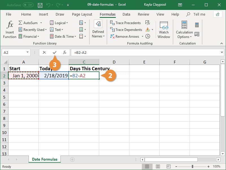The height and width of the screenshot is (170, 226).
Task: Click cell B2 containing 2/18/2019
Action: click(x=54, y=76)
